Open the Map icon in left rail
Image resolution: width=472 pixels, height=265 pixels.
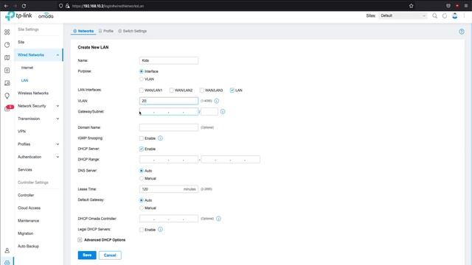point(7,57)
